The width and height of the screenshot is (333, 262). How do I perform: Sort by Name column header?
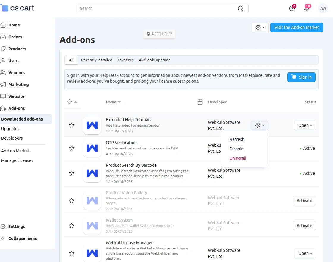[113, 102]
